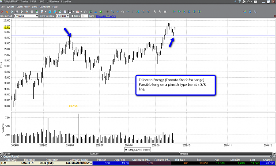Select the trendline drawing tool
The width and height of the screenshot is (276, 166).
click(x=113, y=11)
